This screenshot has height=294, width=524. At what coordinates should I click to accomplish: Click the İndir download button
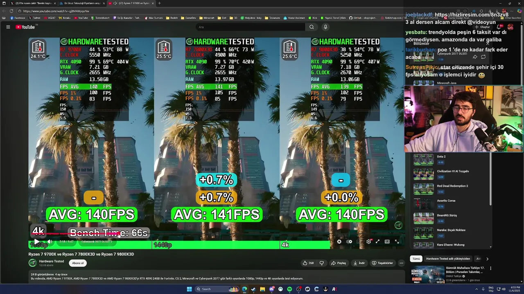[359, 263]
